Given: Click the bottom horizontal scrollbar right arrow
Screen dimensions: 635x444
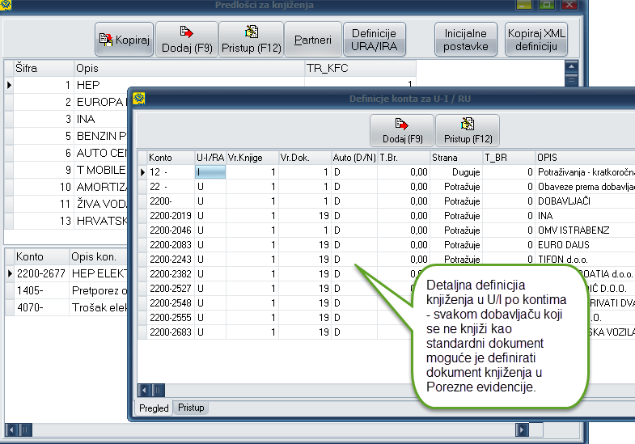Looking at the screenshot, I should point(522,429).
